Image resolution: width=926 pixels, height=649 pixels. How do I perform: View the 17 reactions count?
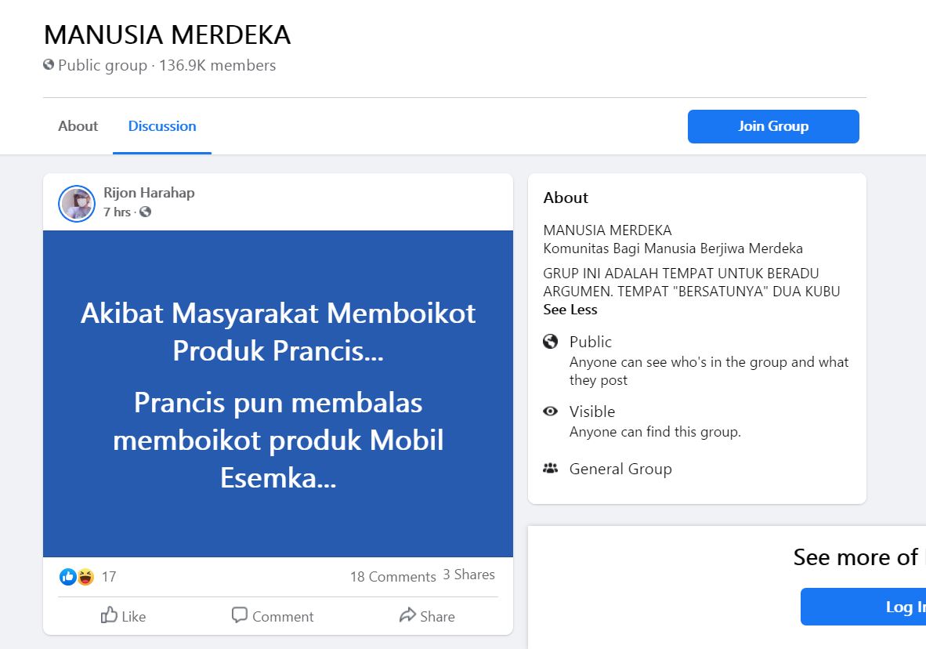[x=109, y=577]
